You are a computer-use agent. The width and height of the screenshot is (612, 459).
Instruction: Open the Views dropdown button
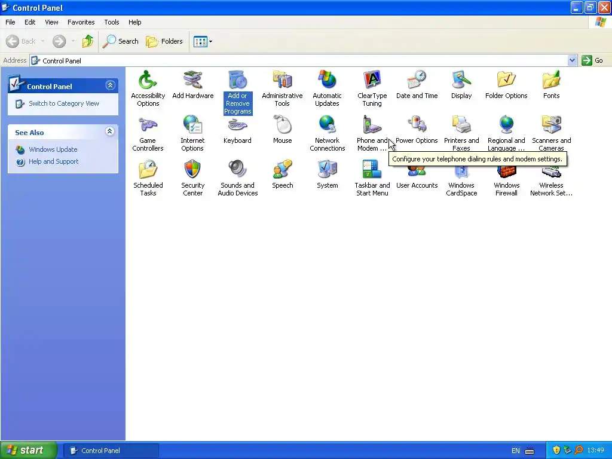pos(203,41)
